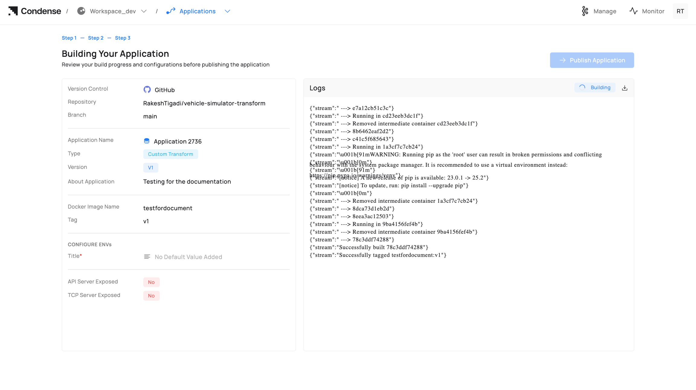Click the Condense logo icon
Image resolution: width=696 pixels, height=390 pixels.
coord(13,11)
